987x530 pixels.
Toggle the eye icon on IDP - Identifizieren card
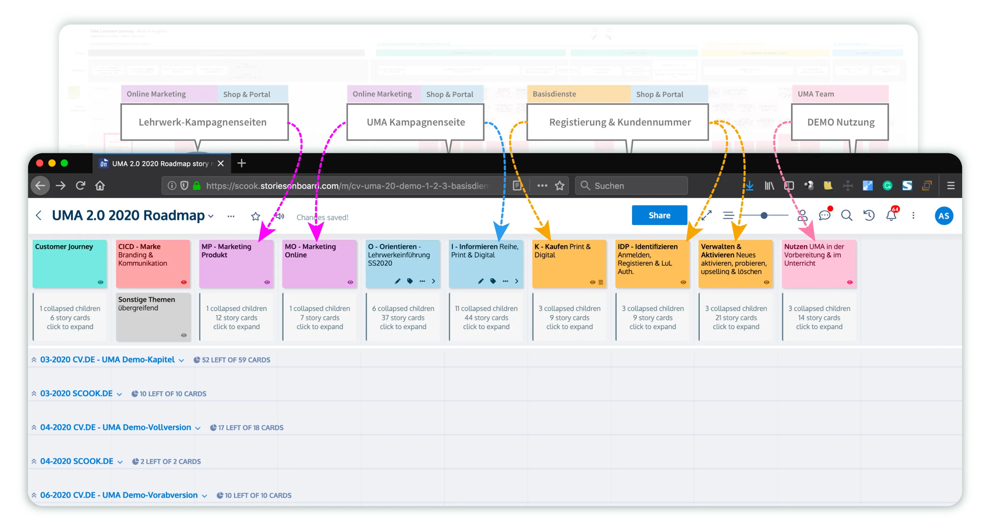click(683, 283)
